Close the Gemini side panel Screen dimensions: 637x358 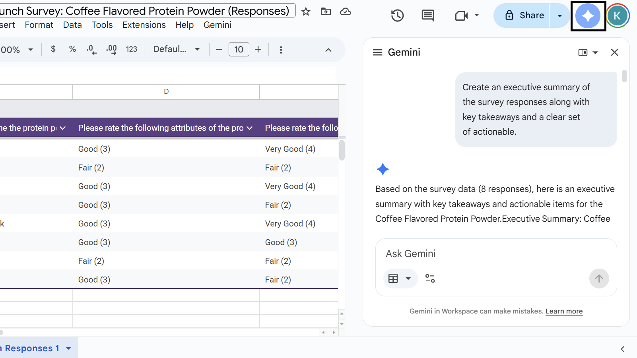coord(614,52)
